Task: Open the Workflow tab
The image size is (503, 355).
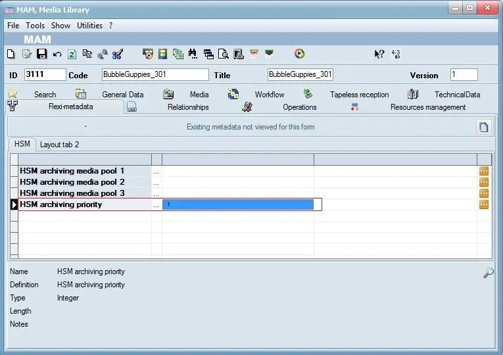Action: (270, 95)
